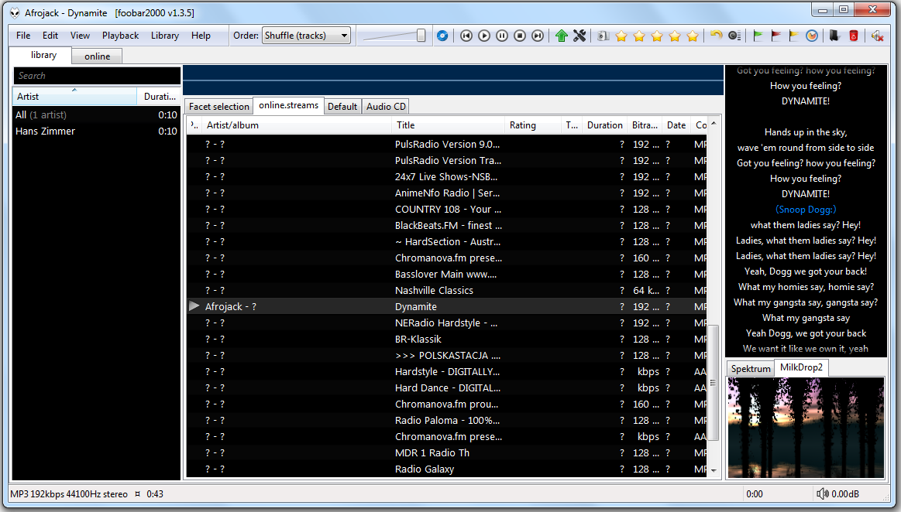Viewport: 901px width, 512px height.
Task: Start playback with the Play button
Action: pos(484,36)
